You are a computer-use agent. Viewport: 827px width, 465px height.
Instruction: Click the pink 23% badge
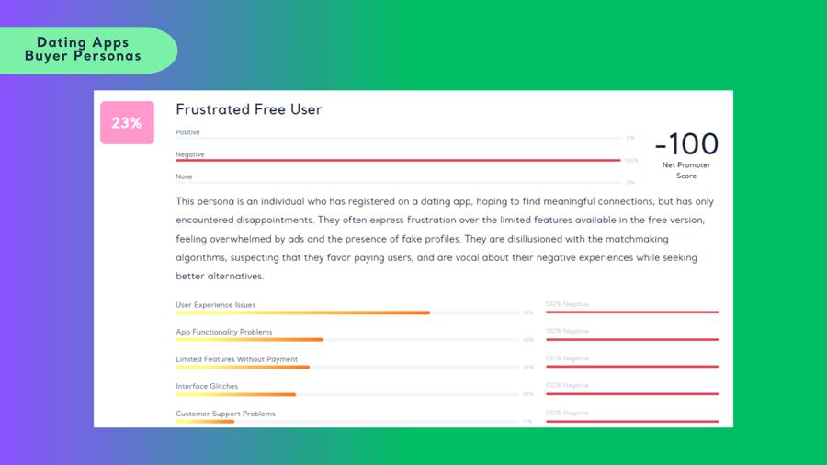[x=127, y=123]
